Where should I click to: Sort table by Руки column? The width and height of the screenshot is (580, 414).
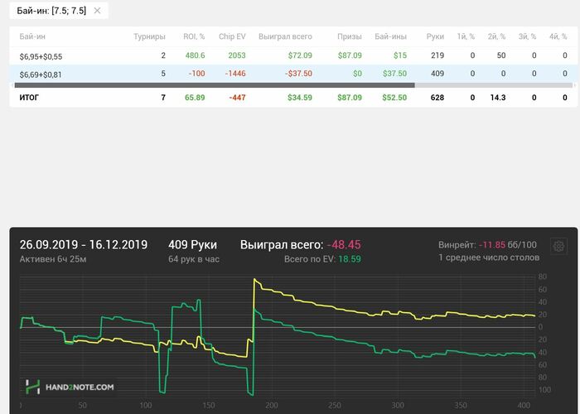(x=435, y=36)
